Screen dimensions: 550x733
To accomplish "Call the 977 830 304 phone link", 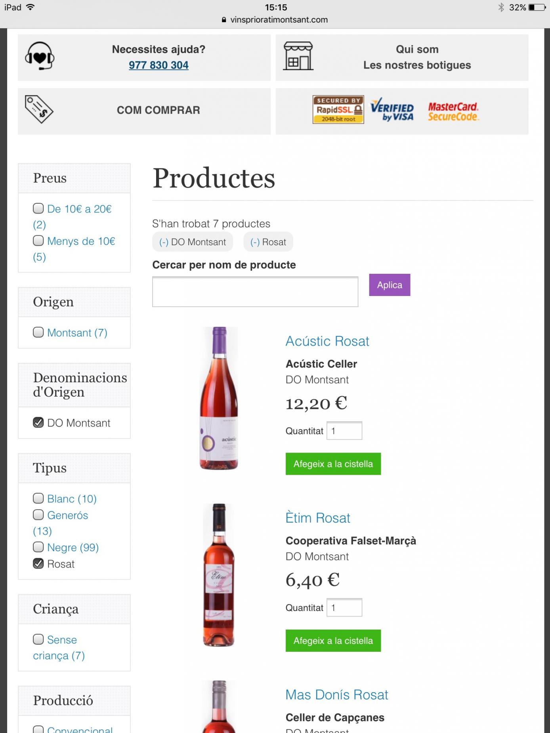I will [159, 65].
